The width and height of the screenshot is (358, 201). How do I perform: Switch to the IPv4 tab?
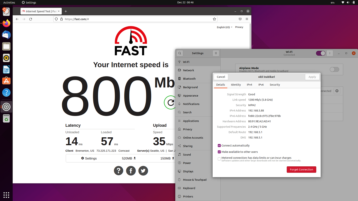(x=249, y=85)
